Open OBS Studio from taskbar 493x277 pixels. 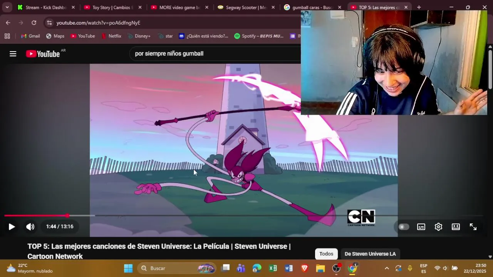tap(337, 268)
